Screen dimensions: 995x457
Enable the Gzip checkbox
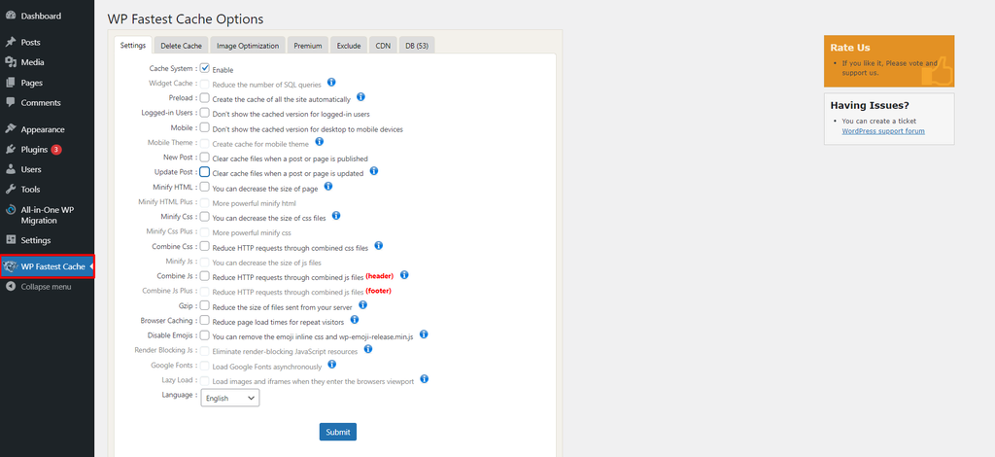(x=205, y=305)
